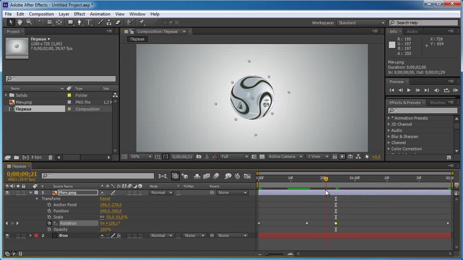Open Show Channel color circles button
This screenshot has height=260, width=463.
[215, 157]
